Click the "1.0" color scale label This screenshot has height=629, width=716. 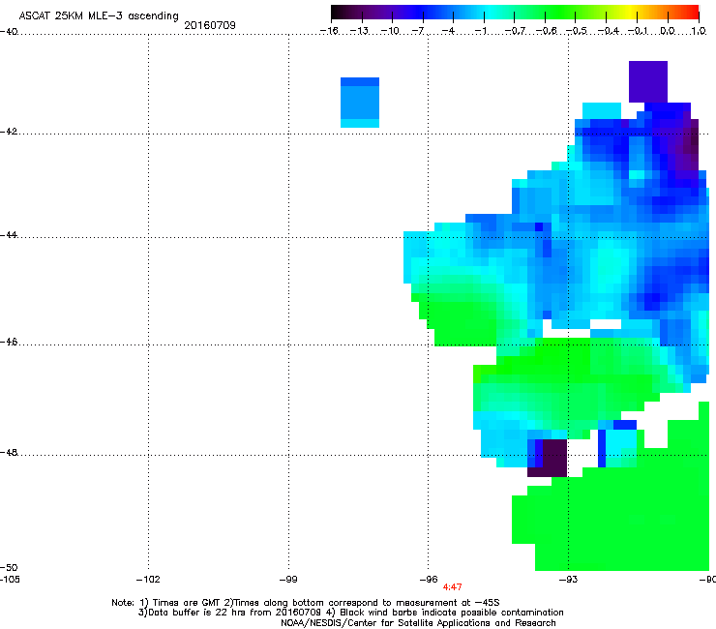click(x=699, y=31)
